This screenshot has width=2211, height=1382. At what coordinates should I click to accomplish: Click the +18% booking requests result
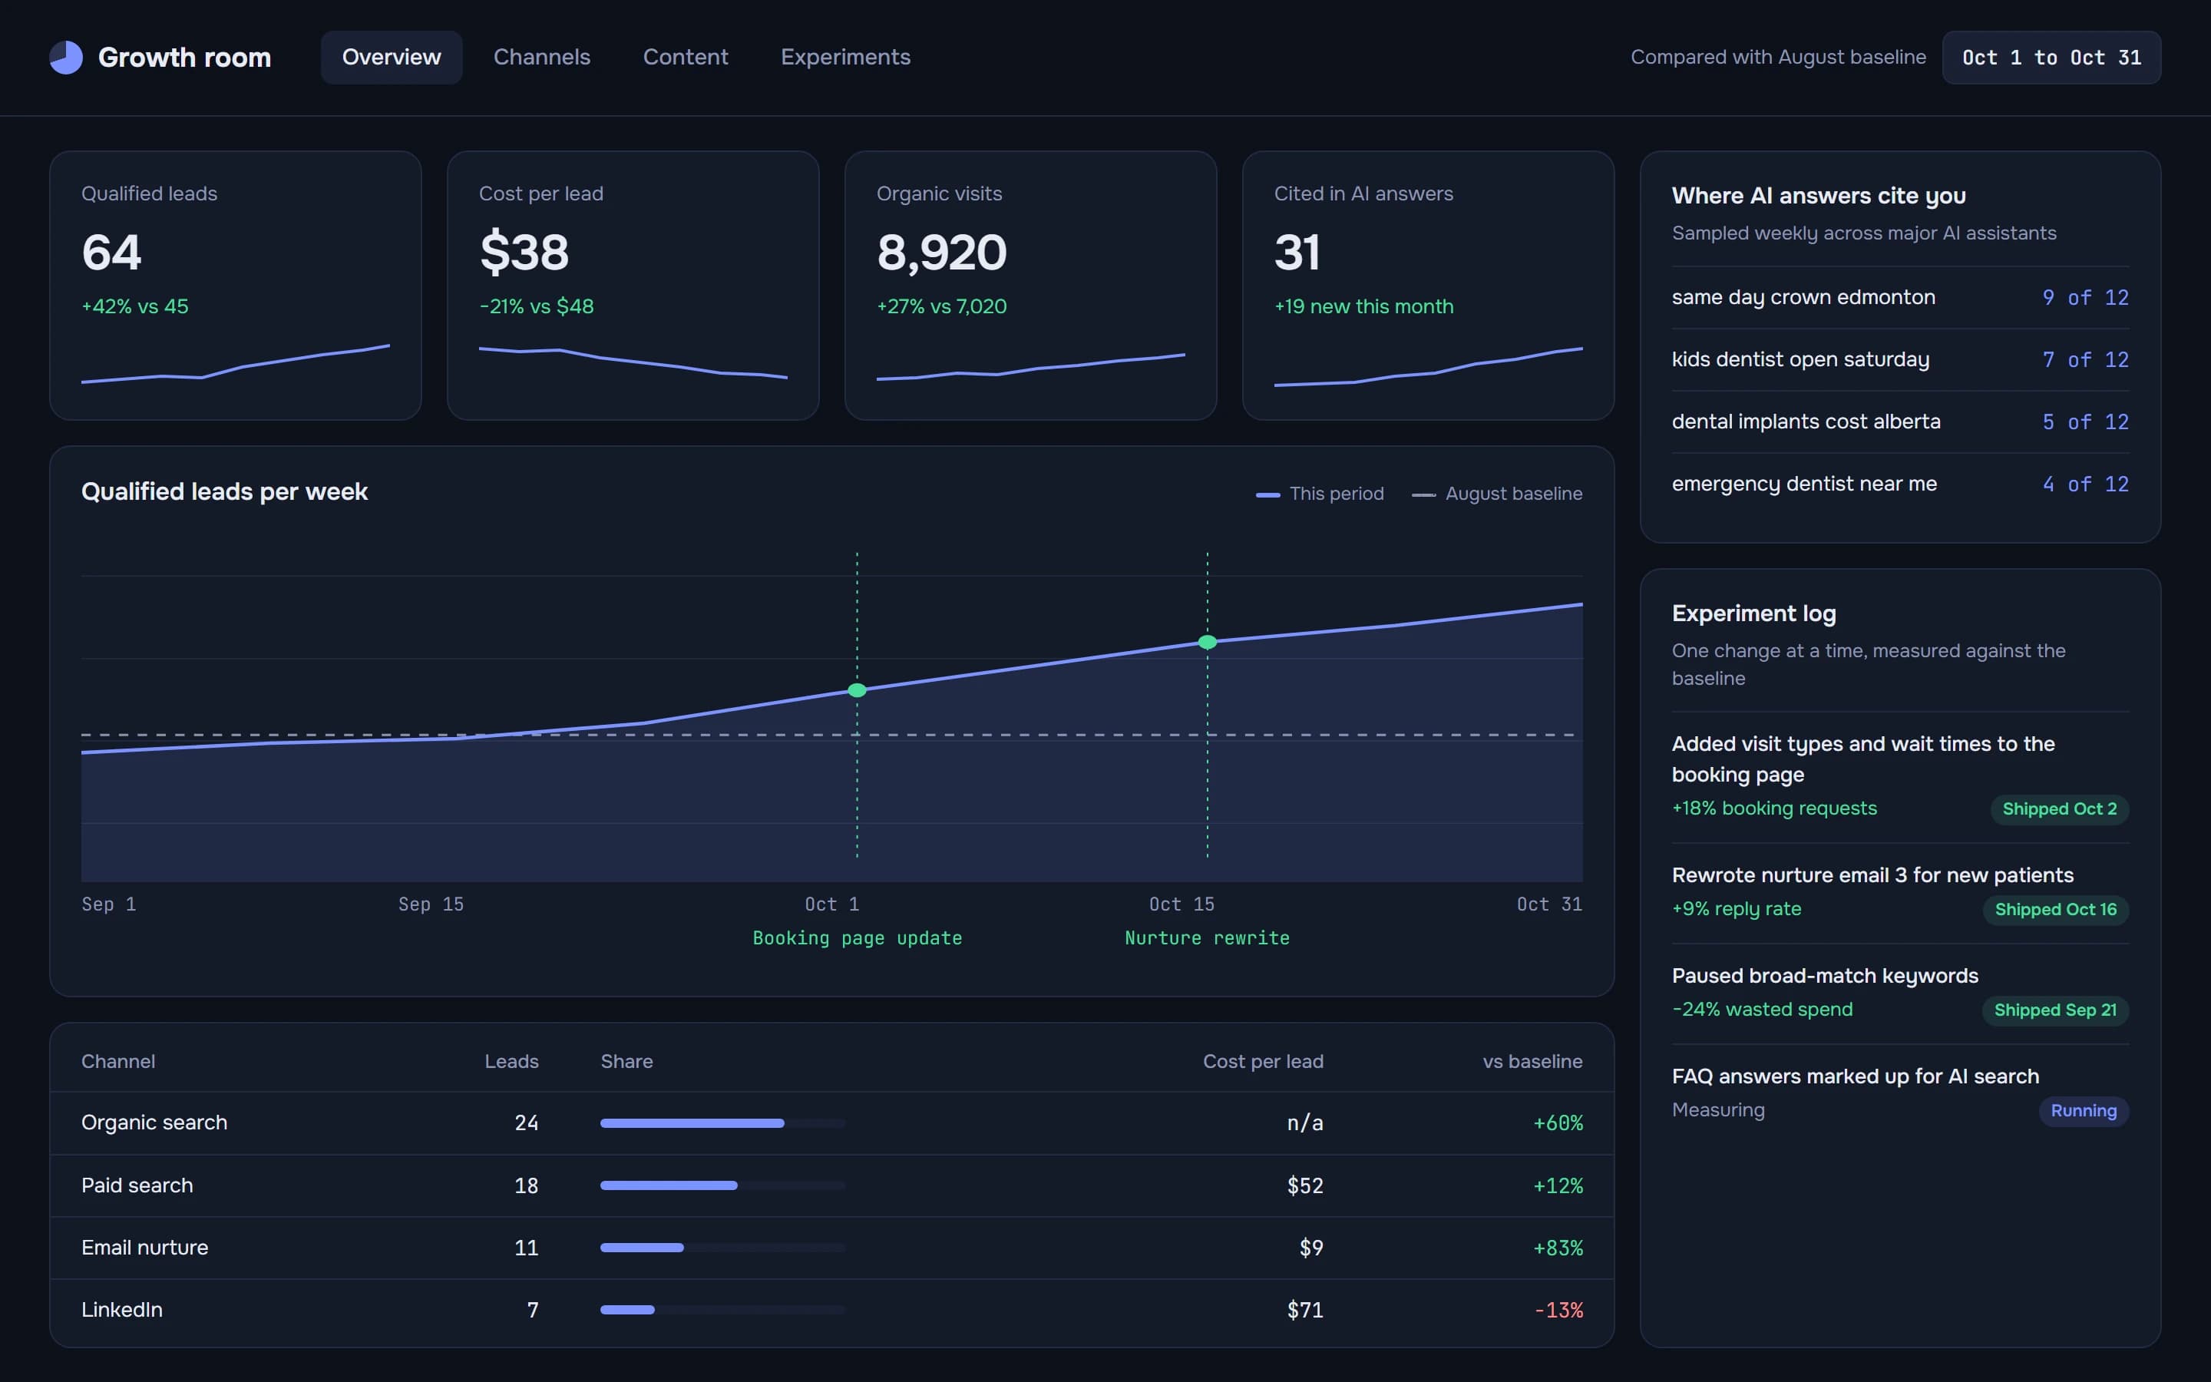click(x=1774, y=808)
